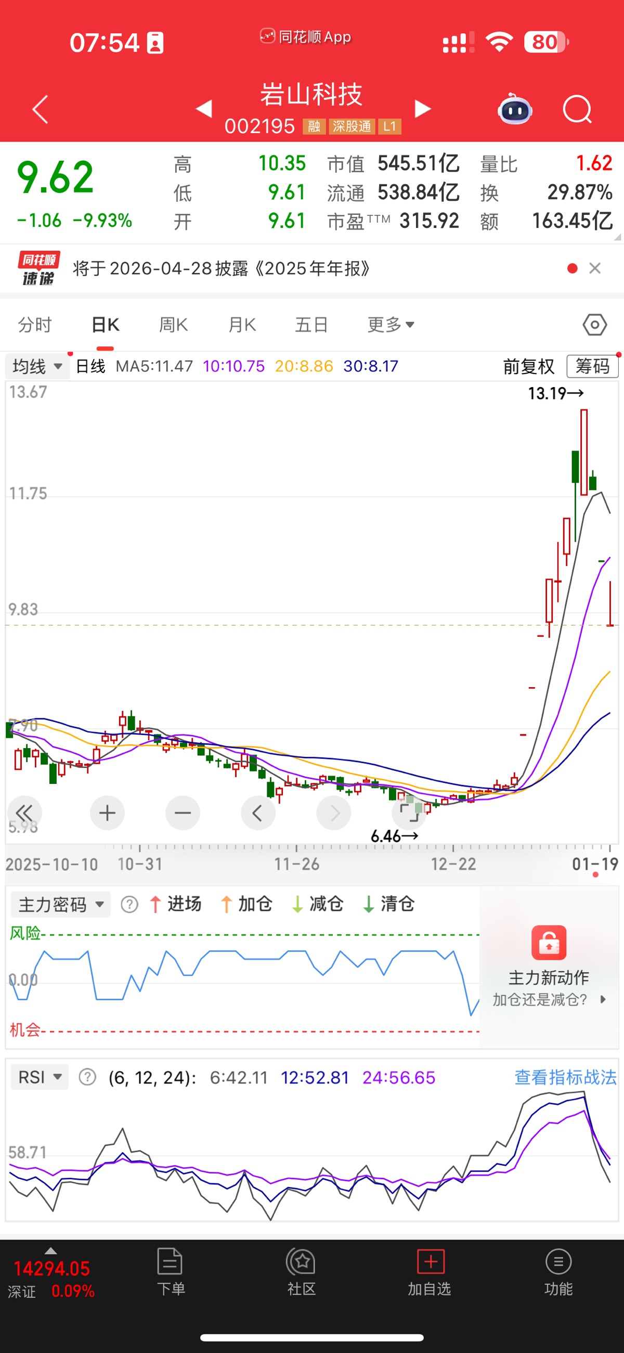
Task: Expand the 均线 indicator dropdown
Action: (x=37, y=366)
